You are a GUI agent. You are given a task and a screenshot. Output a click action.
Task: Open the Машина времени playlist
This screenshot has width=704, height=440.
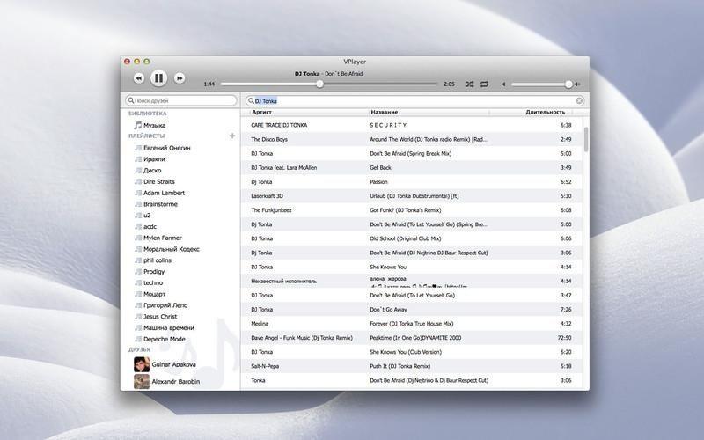tap(168, 327)
